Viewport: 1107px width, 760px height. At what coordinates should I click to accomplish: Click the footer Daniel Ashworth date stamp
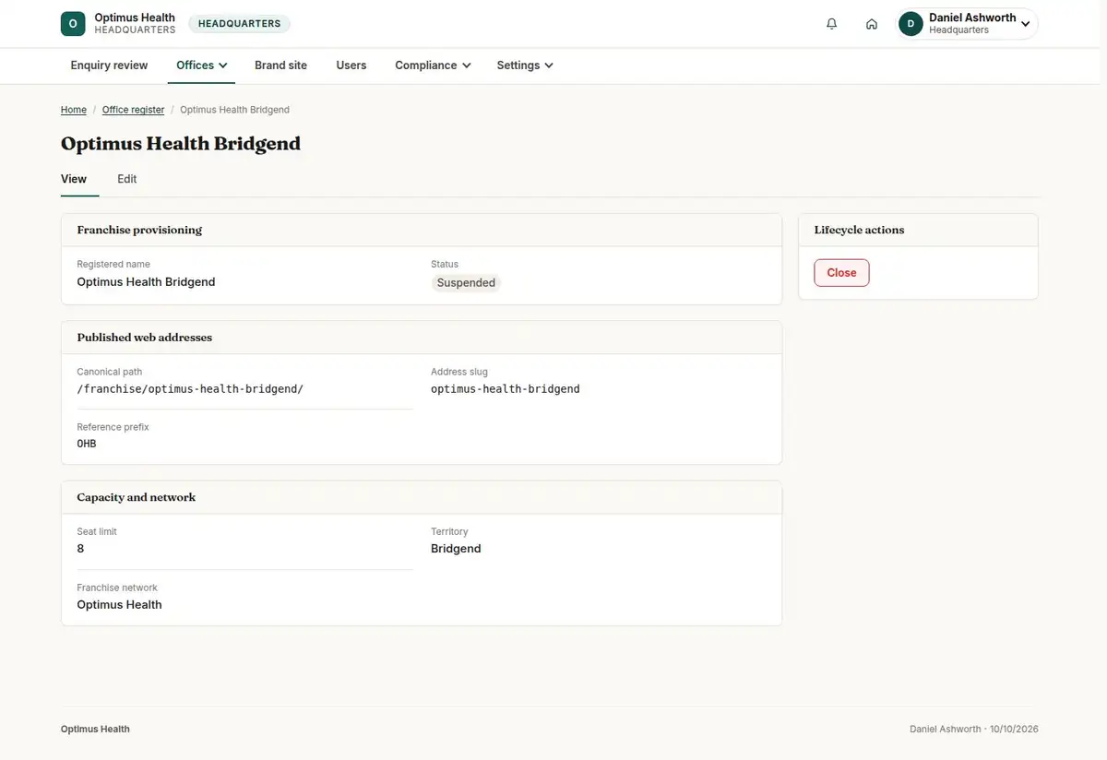pyautogui.click(x=974, y=730)
